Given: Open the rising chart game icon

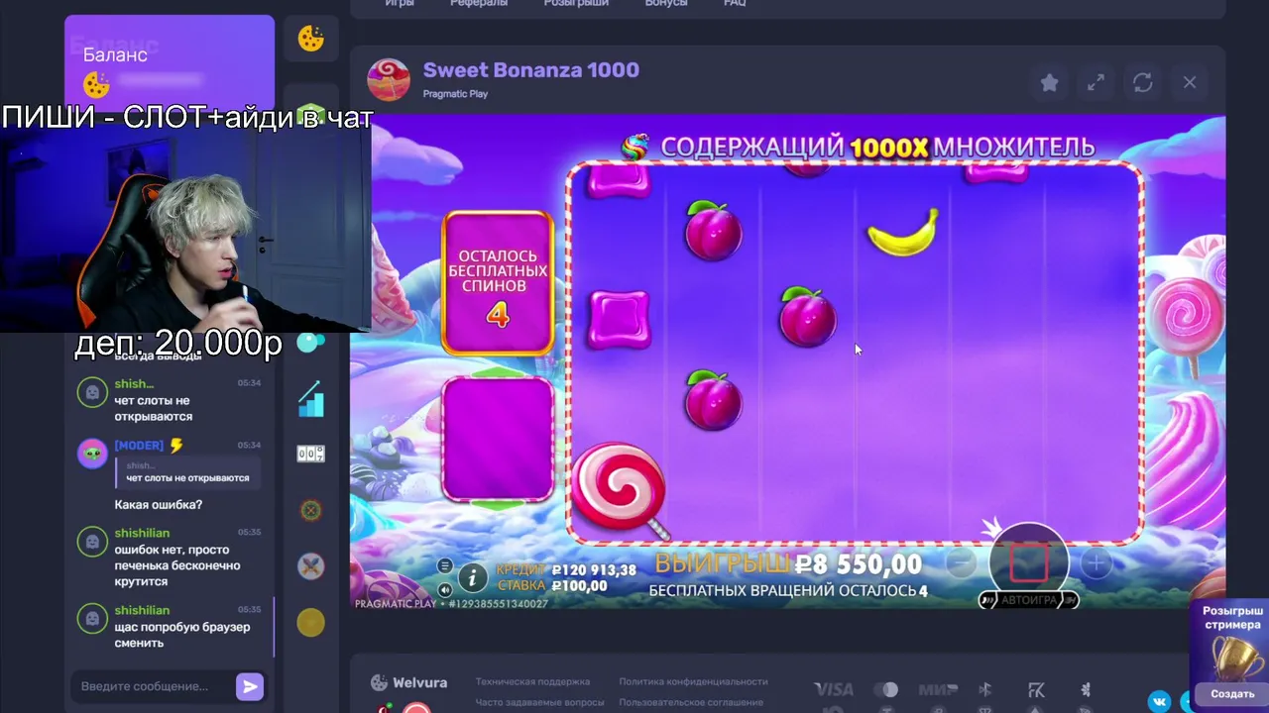Looking at the screenshot, I should pos(311,398).
